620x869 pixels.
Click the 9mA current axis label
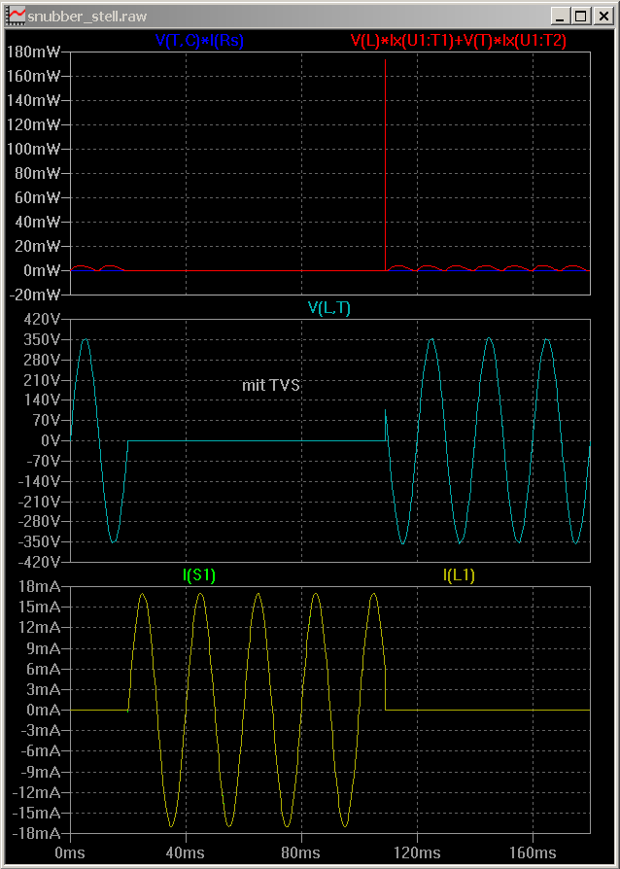[x=44, y=648]
